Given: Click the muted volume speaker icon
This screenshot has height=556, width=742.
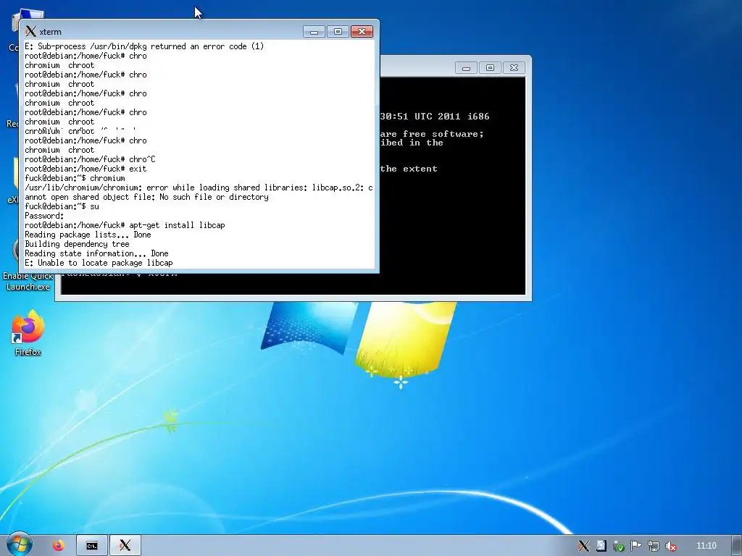Looking at the screenshot, I should click(x=671, y=546).
